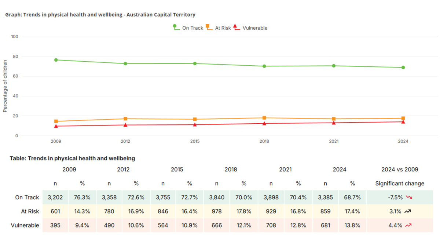This screenshot has height=236, width=440.
Task: Click the red upward trend arrow for Vulnerable
Action: point(408,225)
